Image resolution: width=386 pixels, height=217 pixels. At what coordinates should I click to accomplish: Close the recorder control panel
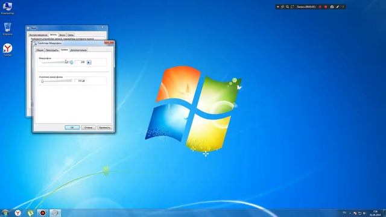pyautogui.click(x=343, y=7)
